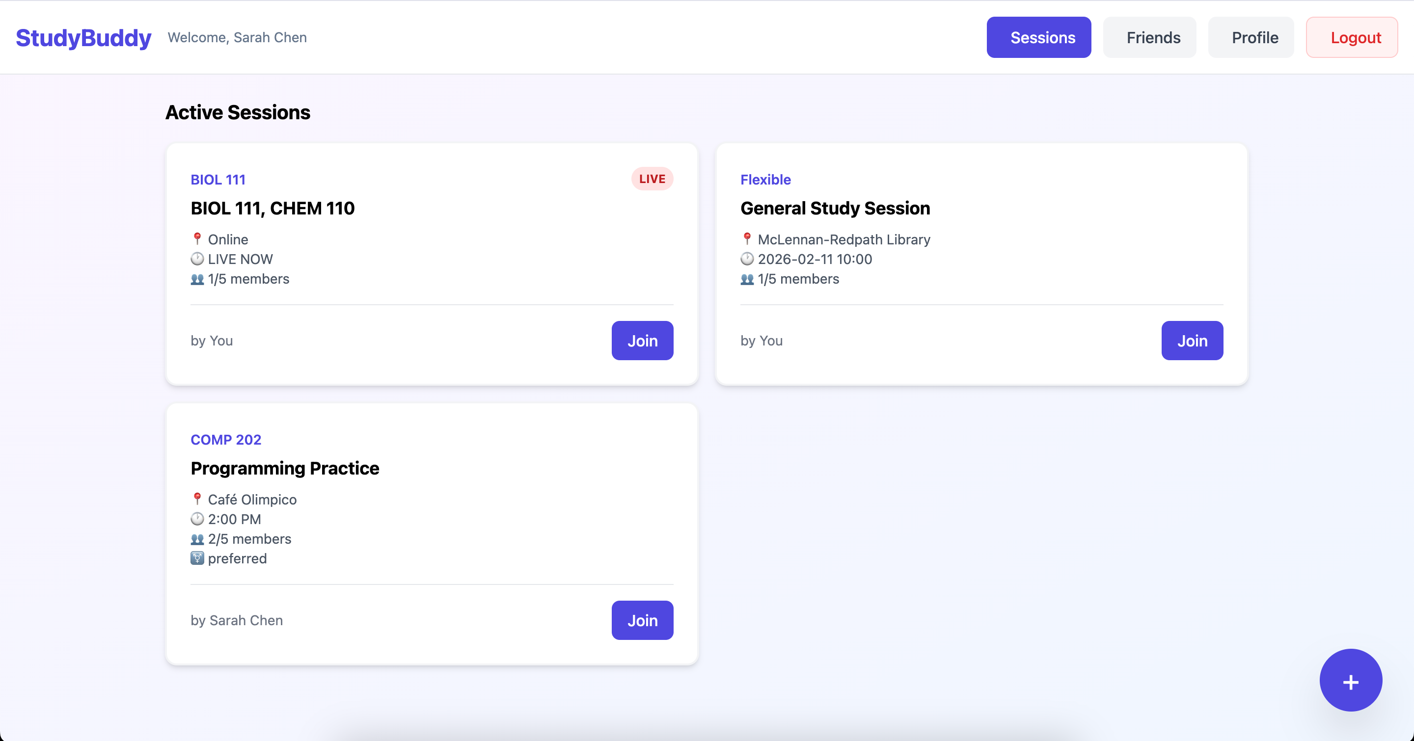Viewport: 1414px width, 741px height.
Task: Click members icon beside 2/5 members
Action: coord(197,539)
